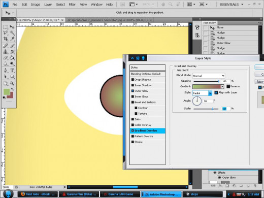264x198 pixels.
Task: Toggle the Outer Glow checkbox
Action: tap(133, 91)
